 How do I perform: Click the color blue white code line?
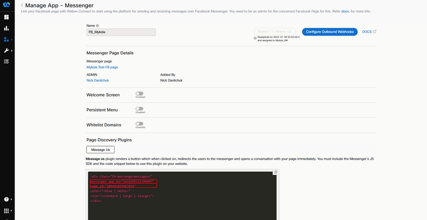[110, 191]
